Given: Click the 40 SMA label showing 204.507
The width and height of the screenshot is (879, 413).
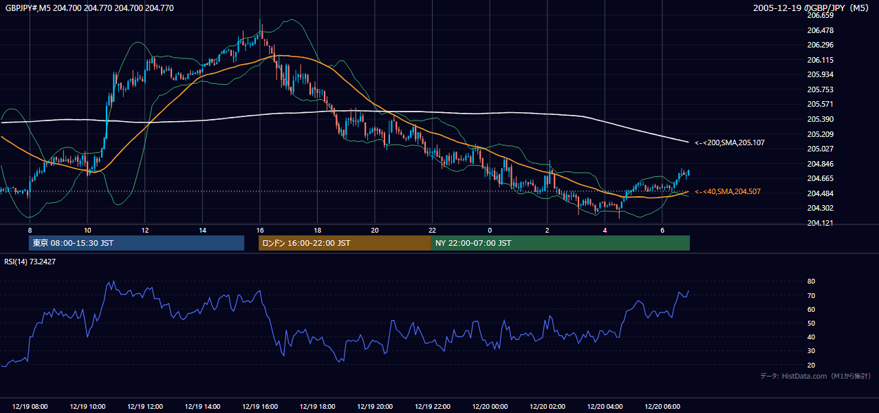Looking at the screenshot, I should [727, 191].
